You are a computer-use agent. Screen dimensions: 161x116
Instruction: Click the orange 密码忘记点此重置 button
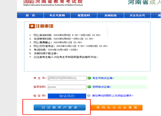coord(117,108)
